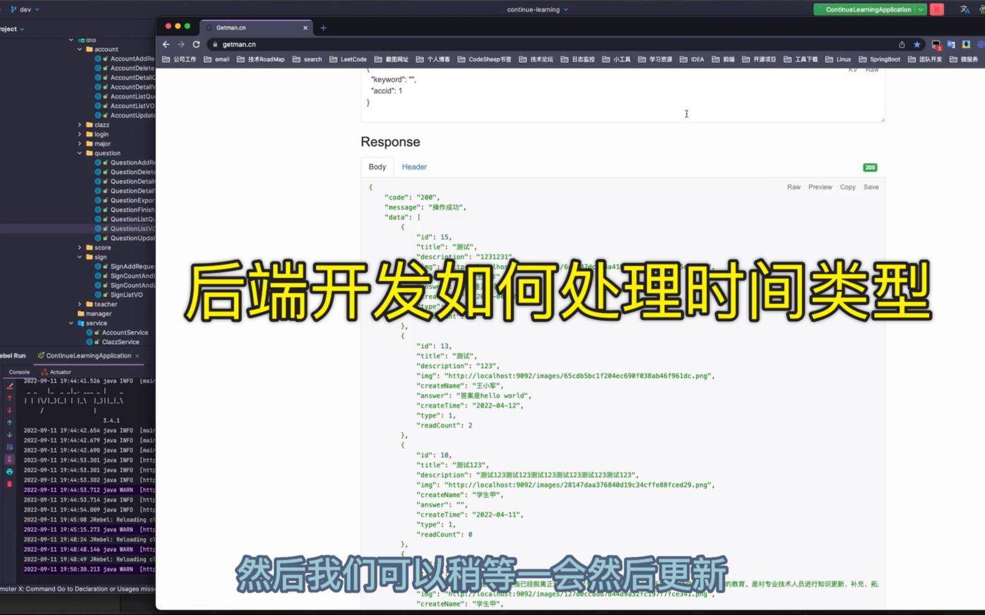Reload the getman.cn page
The height and width of the screenshot is (615, 985).
tap(197, 44)
